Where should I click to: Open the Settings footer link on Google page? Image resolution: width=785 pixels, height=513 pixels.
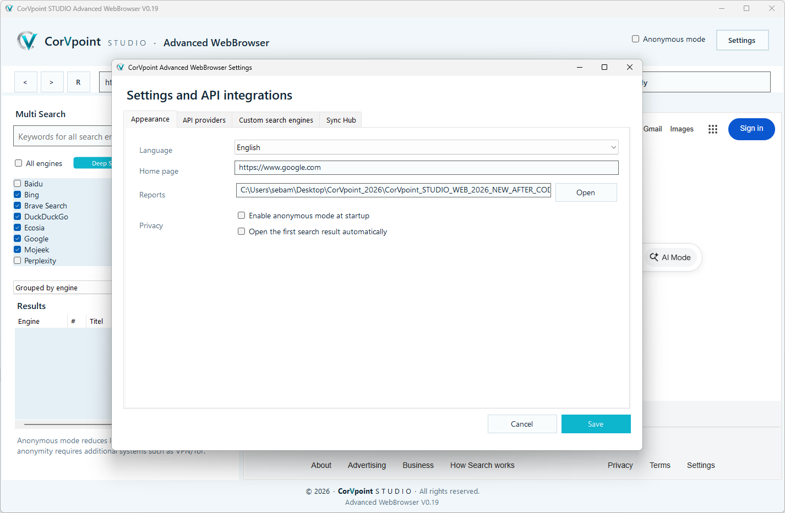(x=701, y=465)
